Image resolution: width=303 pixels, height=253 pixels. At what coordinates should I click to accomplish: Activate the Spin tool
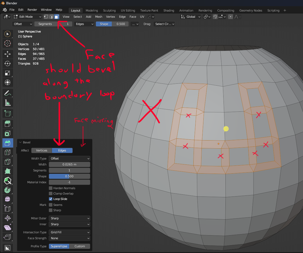[8, 190]
